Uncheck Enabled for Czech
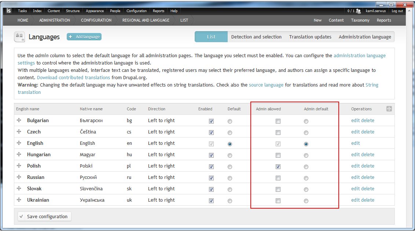 [x=211, y=133]
